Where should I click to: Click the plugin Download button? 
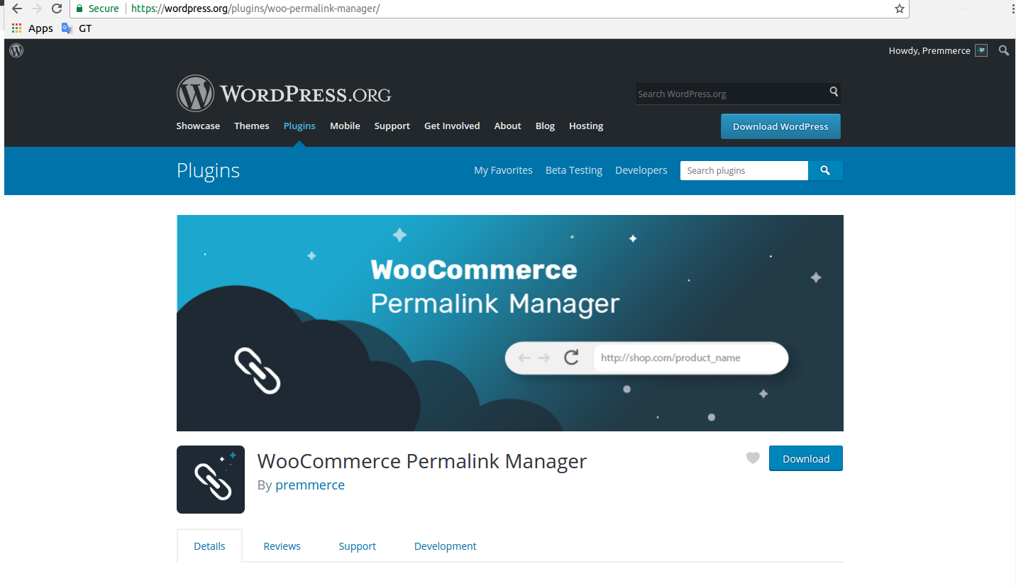coord(806,458)
